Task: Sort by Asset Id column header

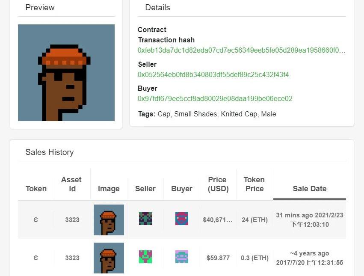Action: point(72,184)
